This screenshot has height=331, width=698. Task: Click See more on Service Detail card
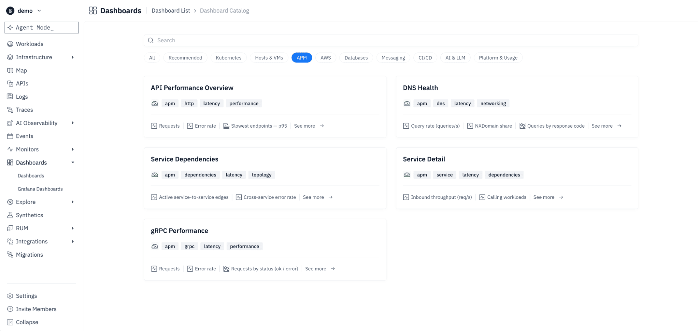[548, 197]
